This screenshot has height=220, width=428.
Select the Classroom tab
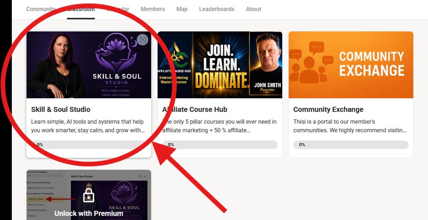[81, 9]
